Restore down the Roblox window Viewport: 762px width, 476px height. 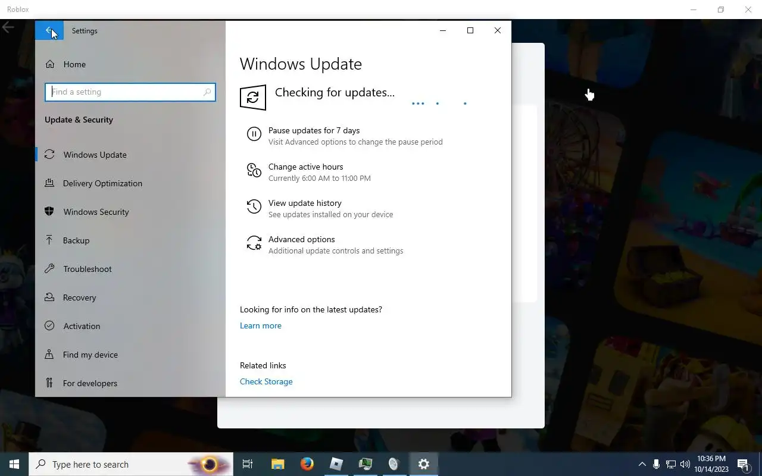[x=721, y=10]
